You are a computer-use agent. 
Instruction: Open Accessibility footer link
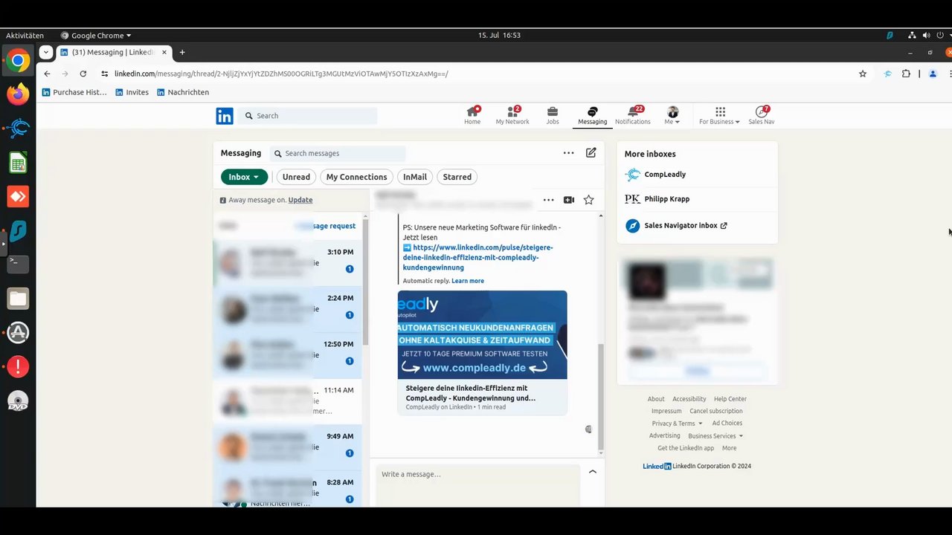click(x=689, y=399)
